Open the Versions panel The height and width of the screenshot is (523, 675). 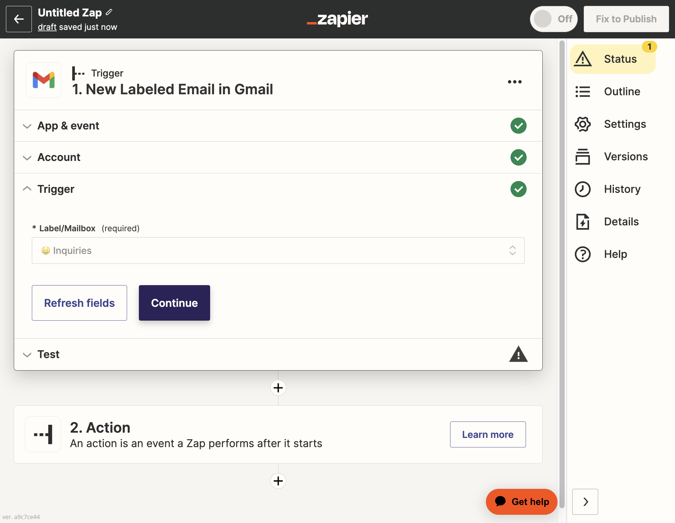[x=613, y=157]
